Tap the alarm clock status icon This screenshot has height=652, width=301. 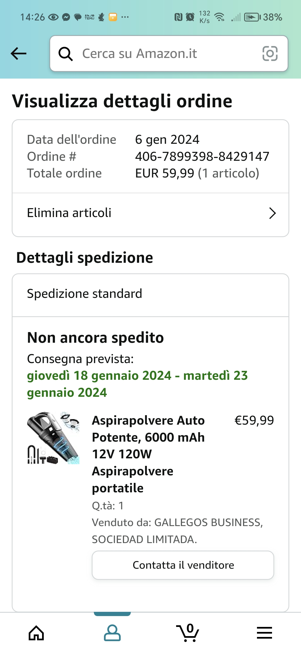[x=190, y=17]
